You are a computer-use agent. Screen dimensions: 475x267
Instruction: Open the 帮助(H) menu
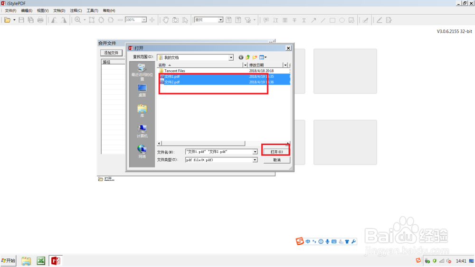(x=109, y=10)
